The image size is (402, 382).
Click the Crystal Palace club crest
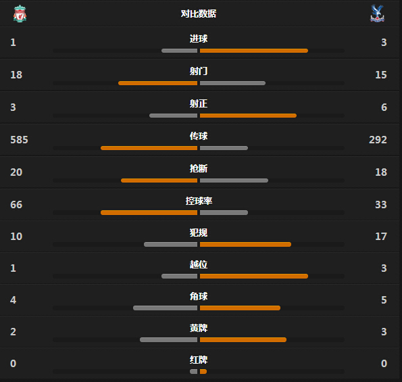pos(377,14)
